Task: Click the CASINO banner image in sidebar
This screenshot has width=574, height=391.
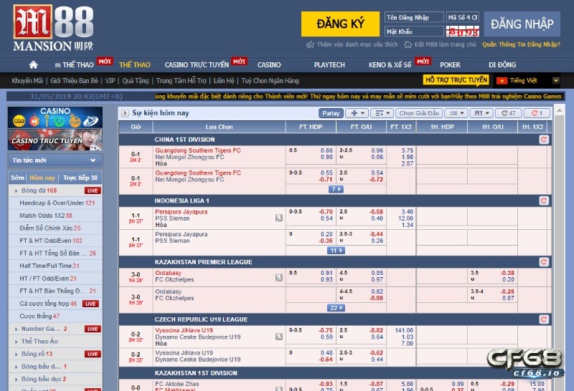Action: point(55,117)
